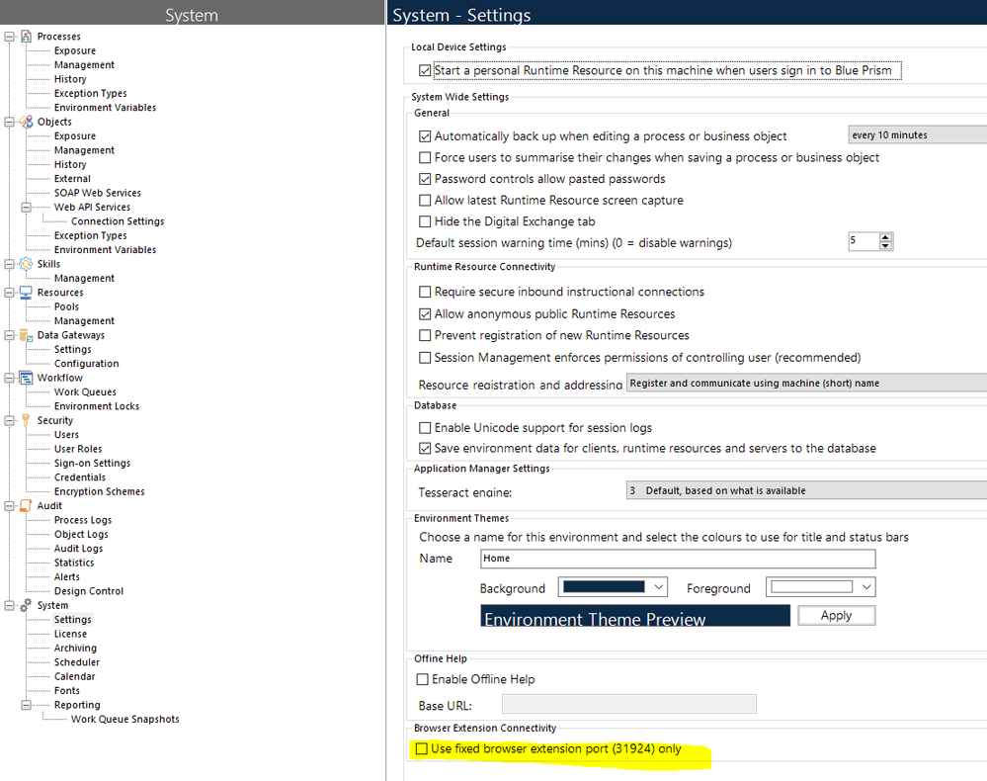Click Apply for environment theme
Screen dimensions: 987x781
coord(836,615)
